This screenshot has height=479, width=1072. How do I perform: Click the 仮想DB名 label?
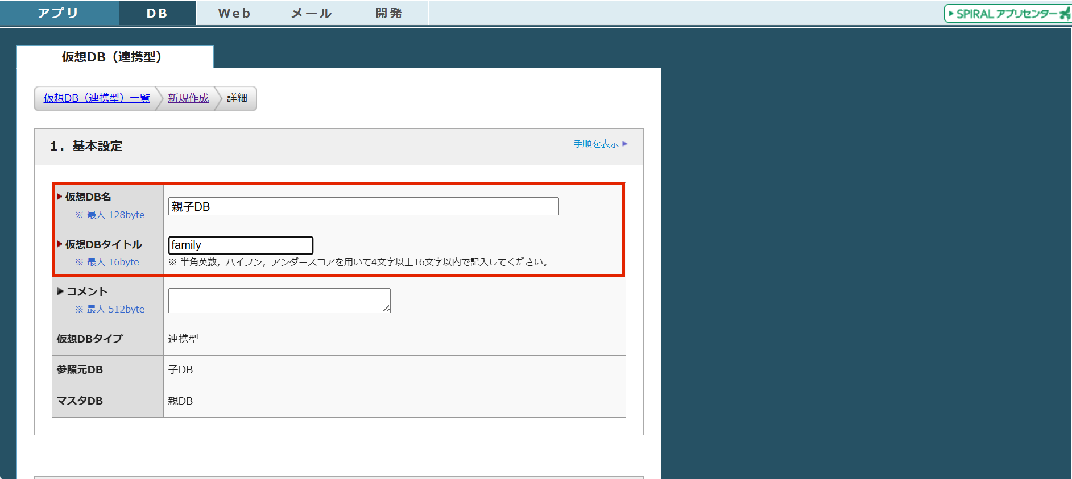point(88,197)
